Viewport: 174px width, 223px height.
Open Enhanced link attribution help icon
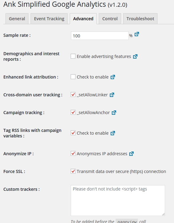click(x=113, y=77)
